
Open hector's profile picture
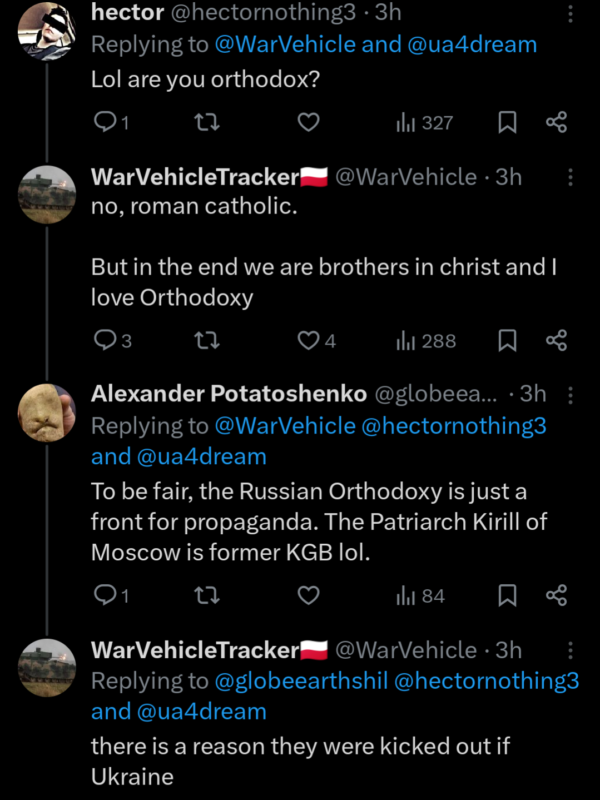click(x=47, y=31)
